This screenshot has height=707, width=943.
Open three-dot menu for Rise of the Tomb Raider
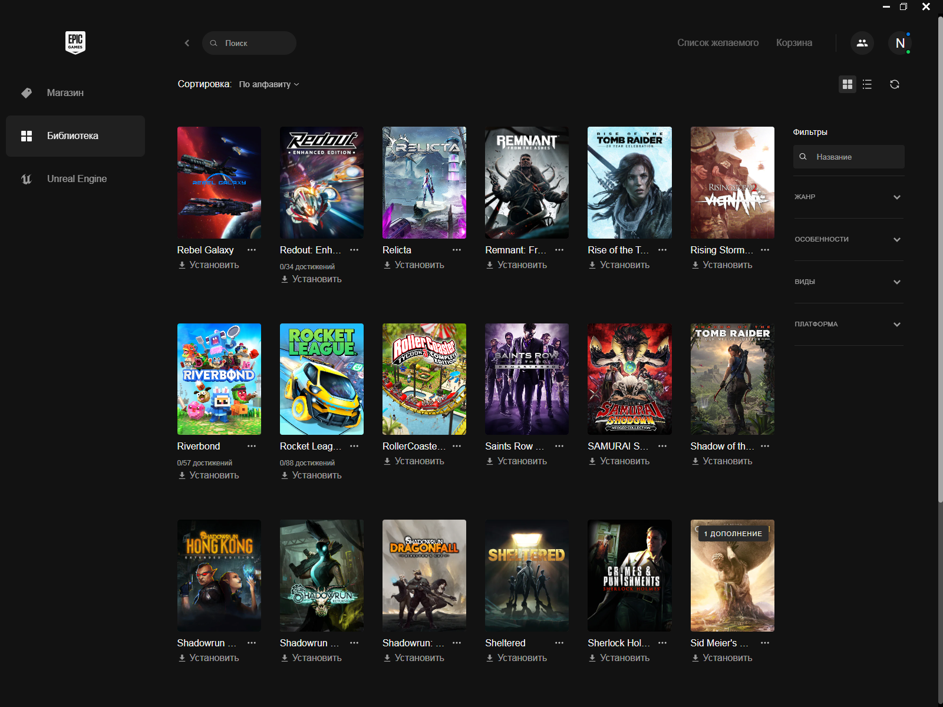(662, 250)
